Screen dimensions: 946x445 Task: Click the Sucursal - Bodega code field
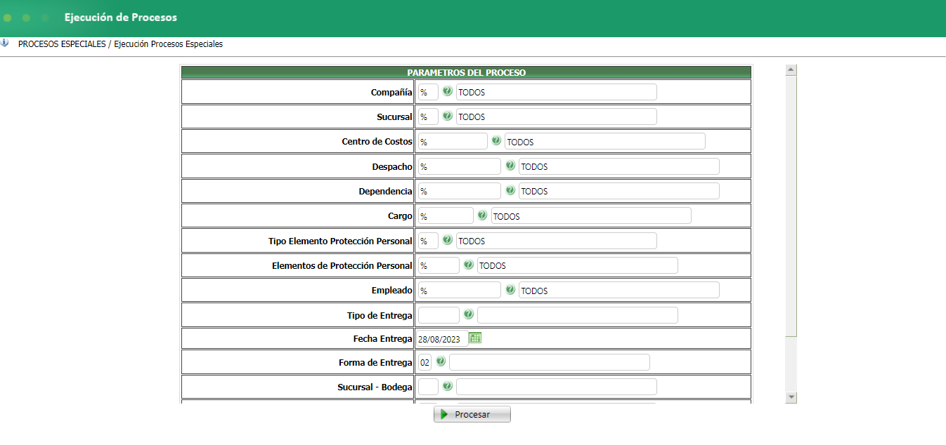tap(428, 387)
